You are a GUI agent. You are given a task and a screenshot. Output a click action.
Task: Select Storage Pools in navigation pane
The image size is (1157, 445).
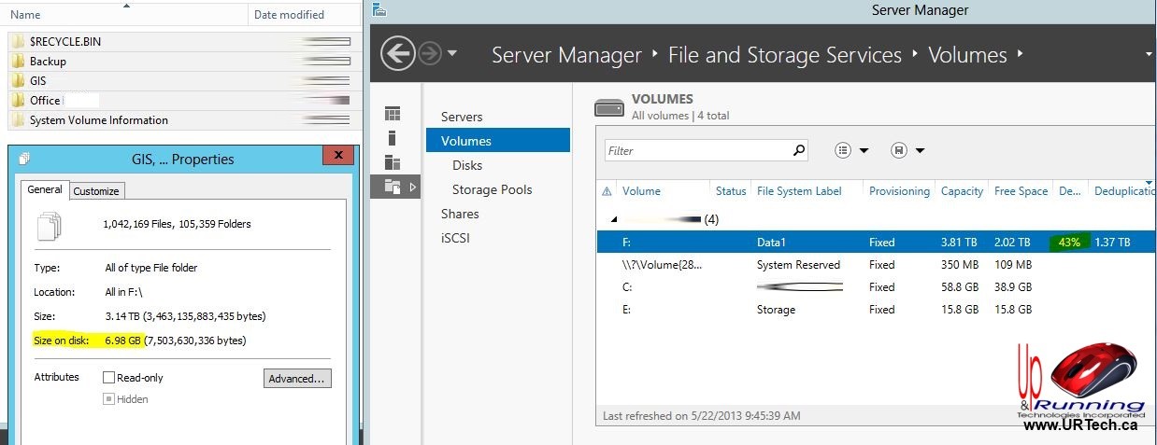492,189
